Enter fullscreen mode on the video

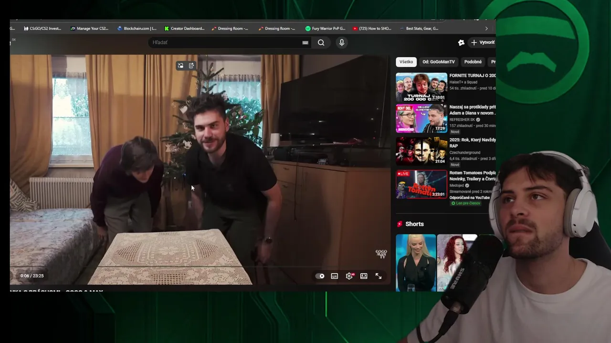(x=379, y=276)
